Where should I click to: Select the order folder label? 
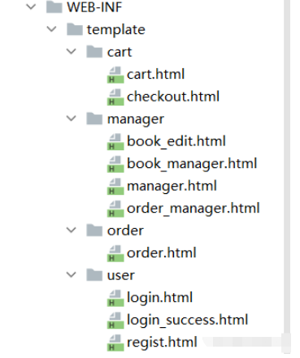(x=125, y=231)
